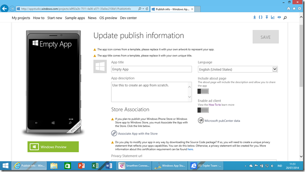Click the Refresh icon in the address bar
The height and width of the screenshot is (172, 305).
coord(147,9)
